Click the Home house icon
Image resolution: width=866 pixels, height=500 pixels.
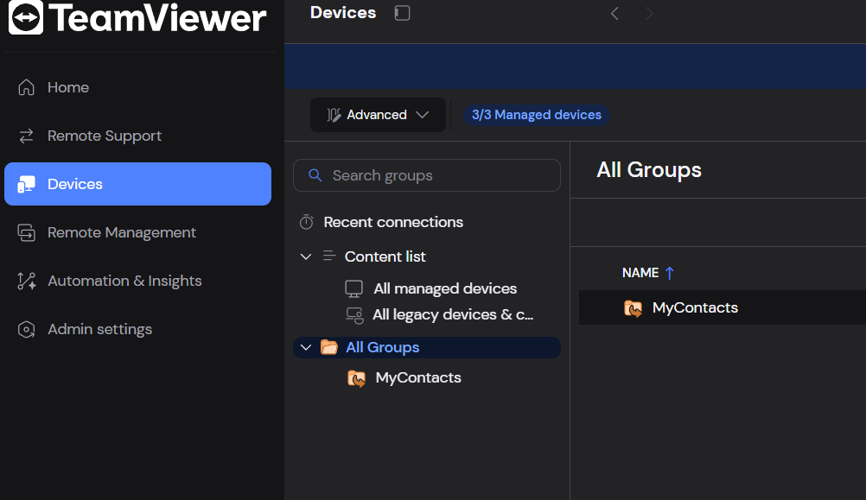[26, 87]
